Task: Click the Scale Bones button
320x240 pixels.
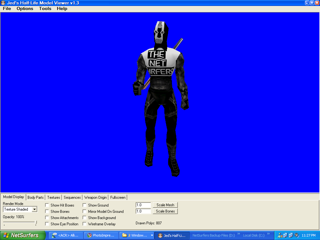Action: (165, 211)
